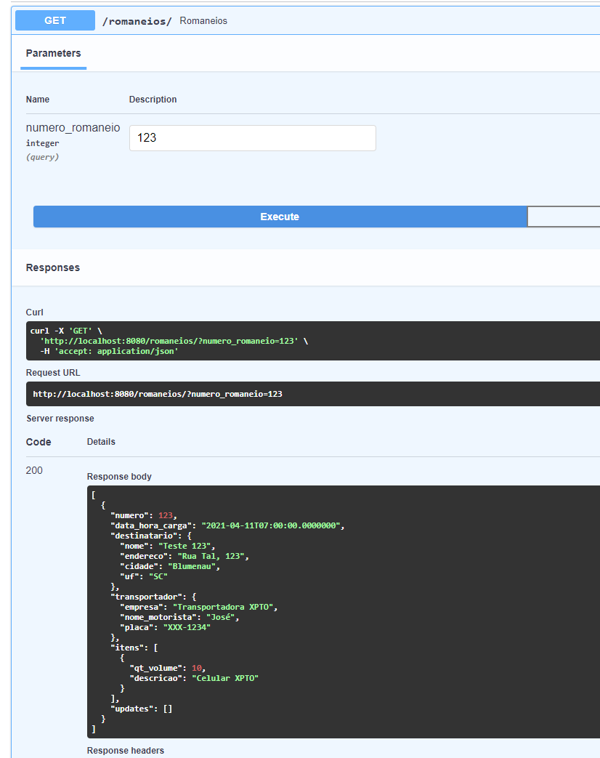Click the Code column header
Image resolution: width=600 pixels, height=758 pixels.
click(x=38, y=442)
